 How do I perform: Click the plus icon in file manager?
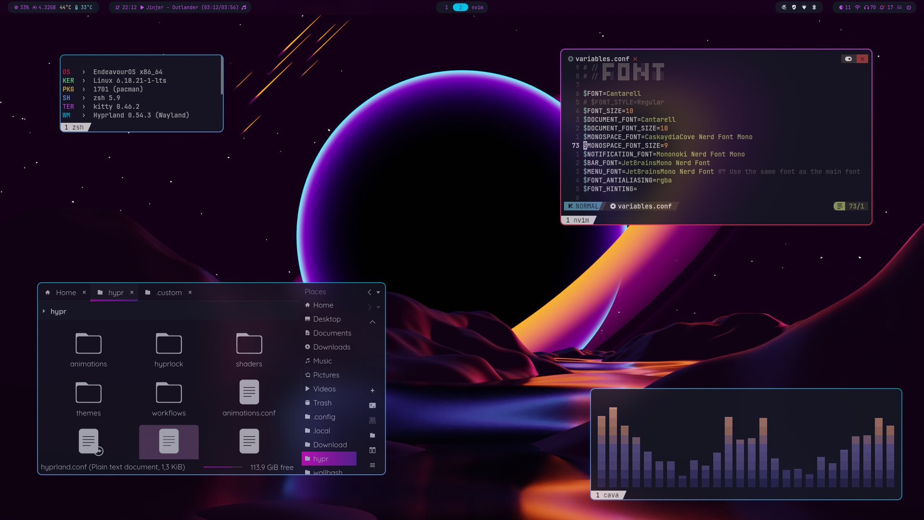click(372, 390)
